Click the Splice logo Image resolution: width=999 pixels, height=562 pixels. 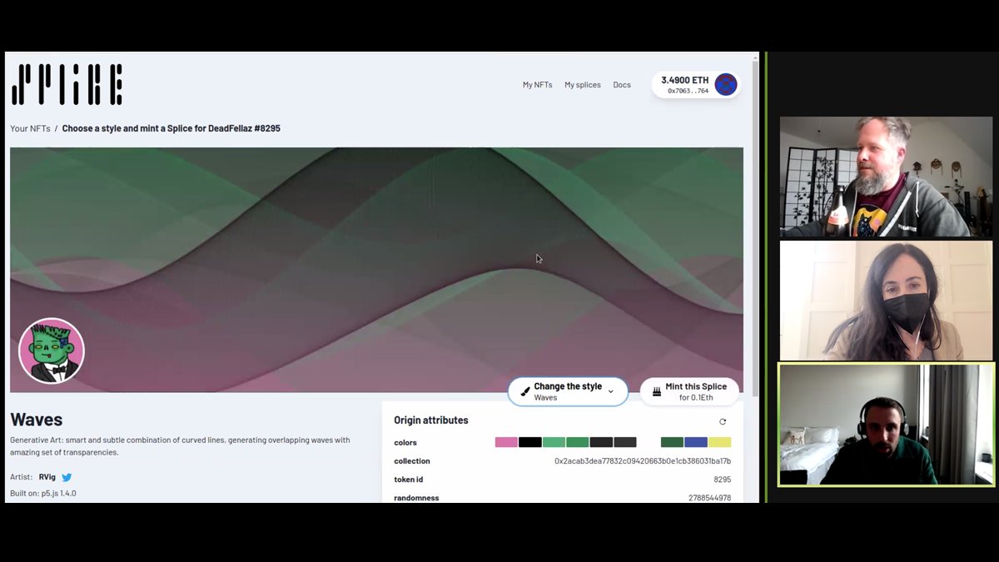click(x=67, y=84)
